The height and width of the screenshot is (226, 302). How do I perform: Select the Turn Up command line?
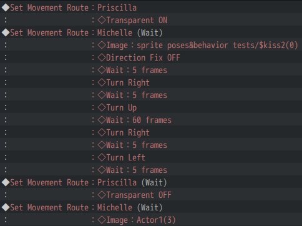click(x=151, y=107)
